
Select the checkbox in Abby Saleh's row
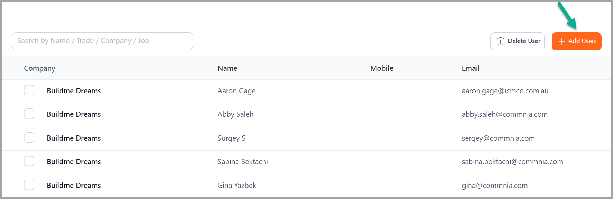(x=29, y=114)
